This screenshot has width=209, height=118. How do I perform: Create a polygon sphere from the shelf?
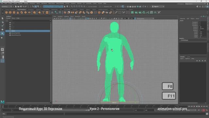[7, 12]
